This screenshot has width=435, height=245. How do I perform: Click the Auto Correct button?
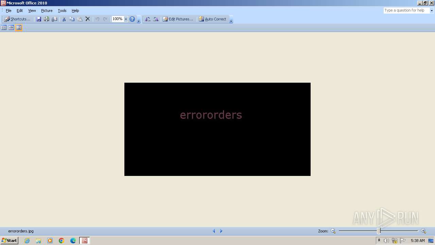point(212,19)
